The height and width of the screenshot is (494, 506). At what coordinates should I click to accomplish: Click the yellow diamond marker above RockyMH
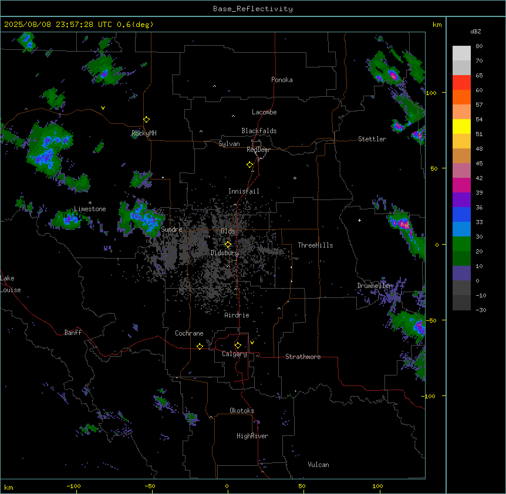(x=147, y=120)
